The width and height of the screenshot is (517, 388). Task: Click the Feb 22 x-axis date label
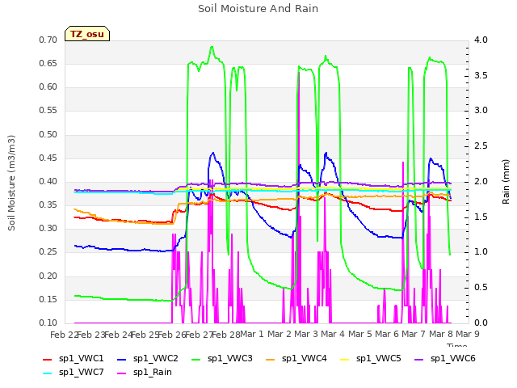pyautogui.click(x=64, y=335)
